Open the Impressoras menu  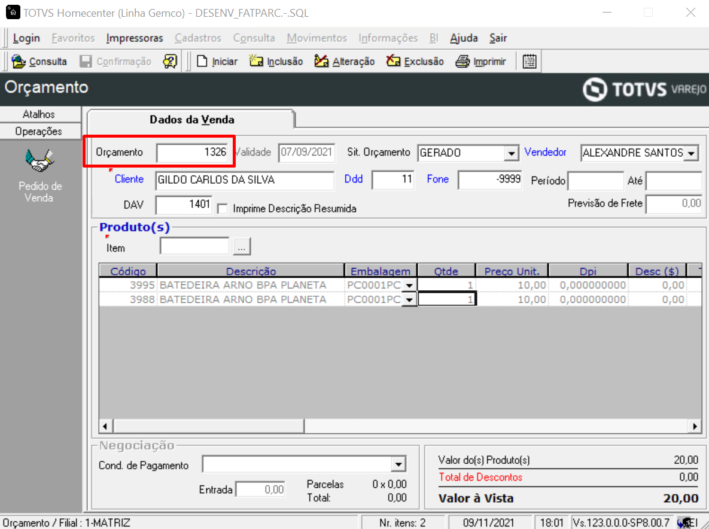135,38
